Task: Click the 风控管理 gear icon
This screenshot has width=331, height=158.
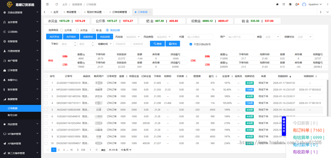Action: coord(5,124)
